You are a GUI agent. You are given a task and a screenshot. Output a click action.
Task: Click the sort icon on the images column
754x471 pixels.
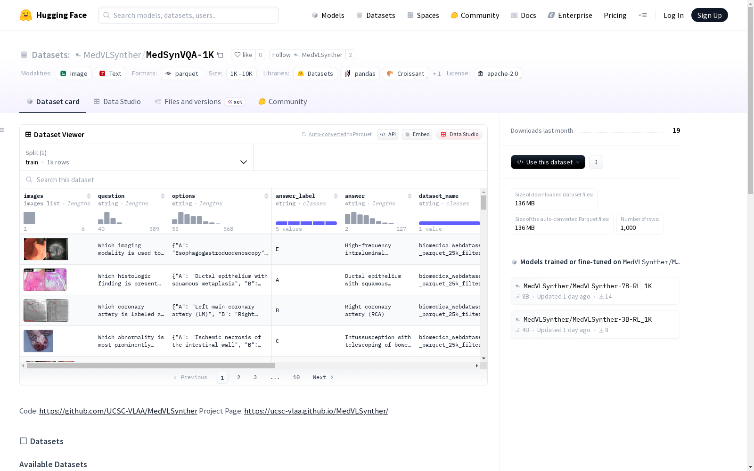(89, 196)
